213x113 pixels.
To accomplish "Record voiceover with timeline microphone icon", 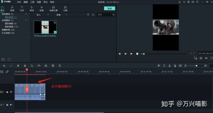I will (x=170, y=65).
